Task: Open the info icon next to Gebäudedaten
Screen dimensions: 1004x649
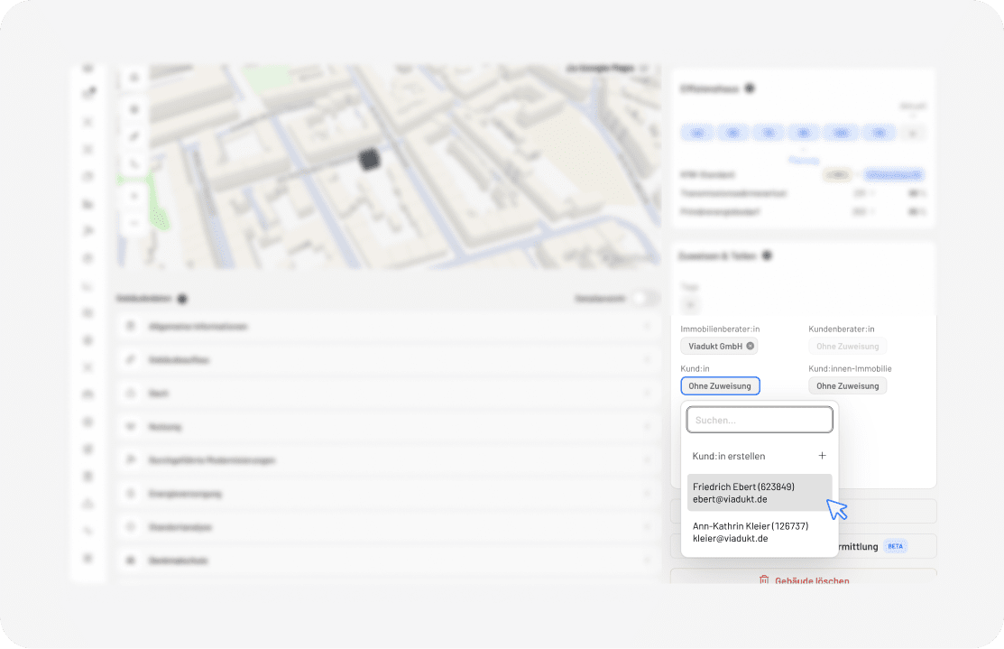Action: pos(182,299)
